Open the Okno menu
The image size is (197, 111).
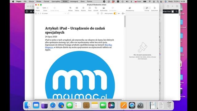click(82, 1)
